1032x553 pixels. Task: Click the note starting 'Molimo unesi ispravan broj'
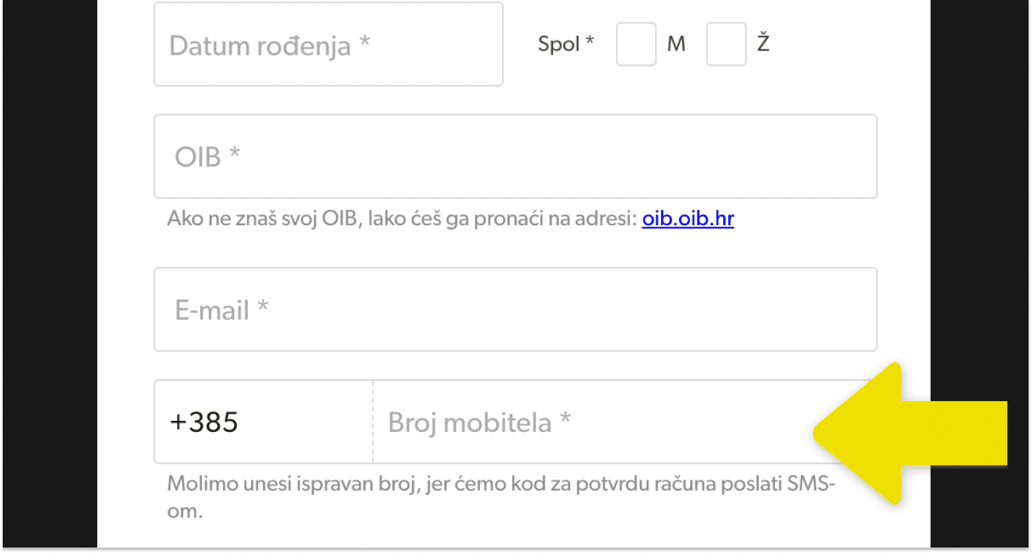click(502, 498)
